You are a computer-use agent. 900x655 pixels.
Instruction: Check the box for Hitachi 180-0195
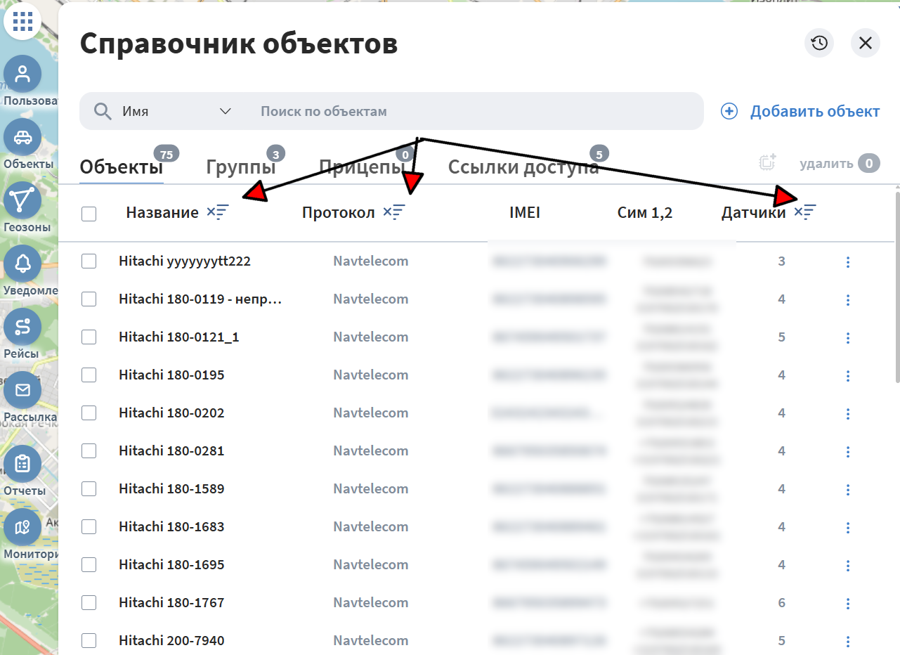coord(89,375)
